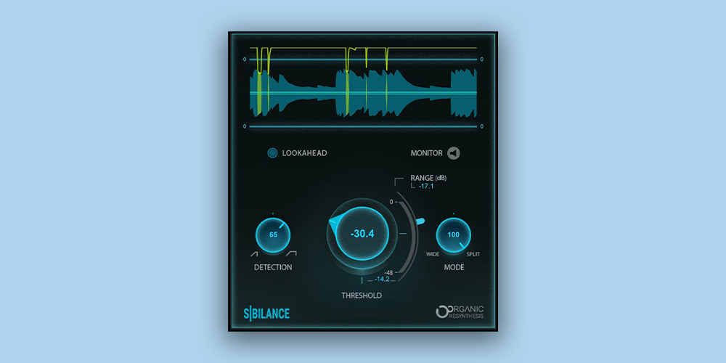The width and height of the screenshot is (726, 363).
Task: Click the THRESHOLD label
Action: coord(362,295)
